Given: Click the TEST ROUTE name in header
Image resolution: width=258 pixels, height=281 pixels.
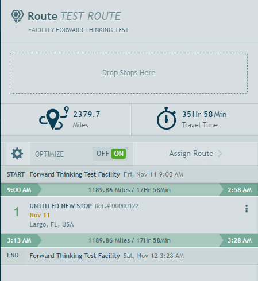Looking at the screenshot, I should [91, 16].
